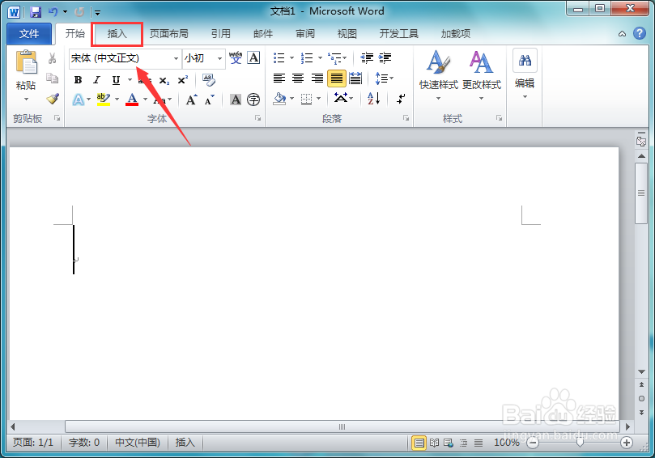Toggle Justify alignment

[x=336, y=78]
